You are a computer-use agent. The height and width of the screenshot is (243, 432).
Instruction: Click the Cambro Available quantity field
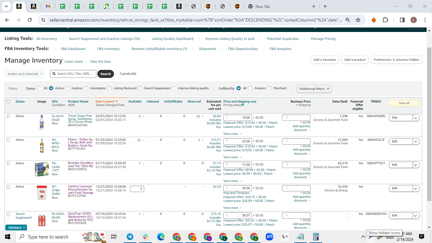(137, 189)
